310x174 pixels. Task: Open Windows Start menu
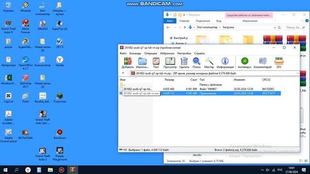click(5, 170)
